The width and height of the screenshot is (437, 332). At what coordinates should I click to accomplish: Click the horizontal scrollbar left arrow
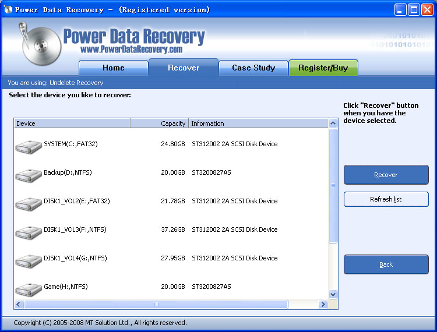(x=19, y=304)
